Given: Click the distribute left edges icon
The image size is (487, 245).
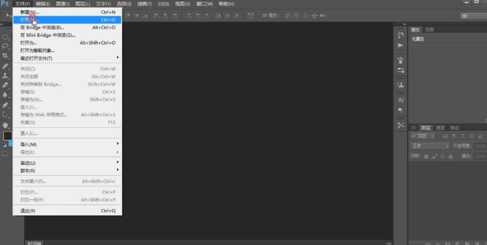Looking at the screenshot, I should pyautogui.click(x=218, y=15).
